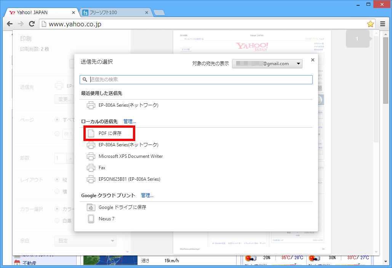Image resolution: width=392 pixels, height=268 pixels.
Task: Click the printer icon of the recent EP-806A Series
Action: pos(91,105)
